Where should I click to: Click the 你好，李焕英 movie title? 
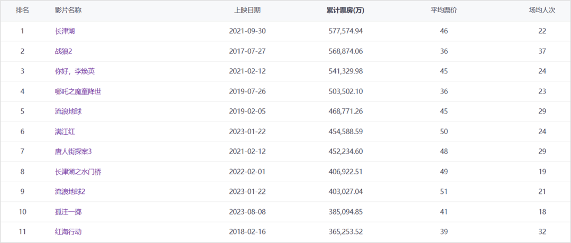[75, 71]
